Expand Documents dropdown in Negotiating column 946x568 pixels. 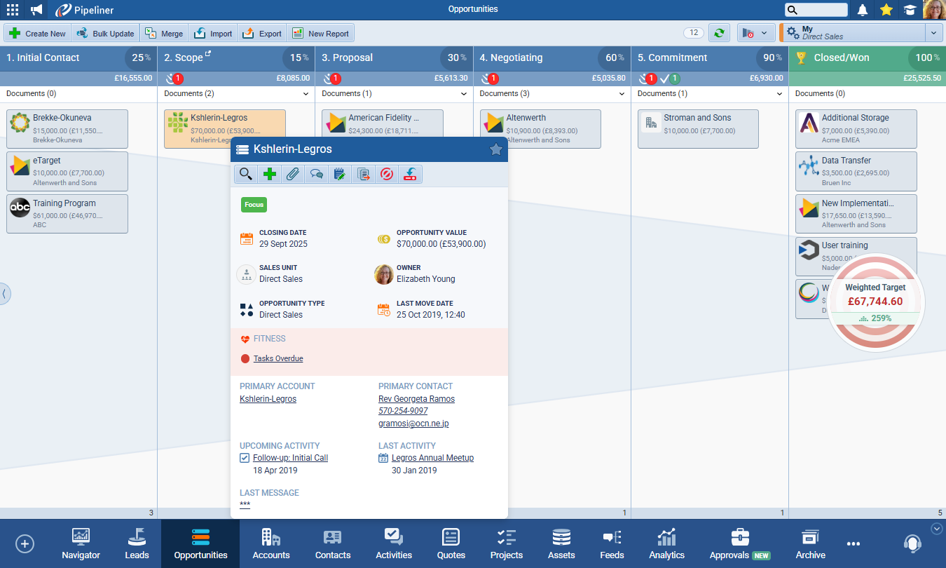[621, 94]
